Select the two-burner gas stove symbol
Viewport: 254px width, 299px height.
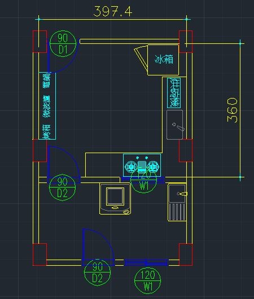tap(142, 165)
